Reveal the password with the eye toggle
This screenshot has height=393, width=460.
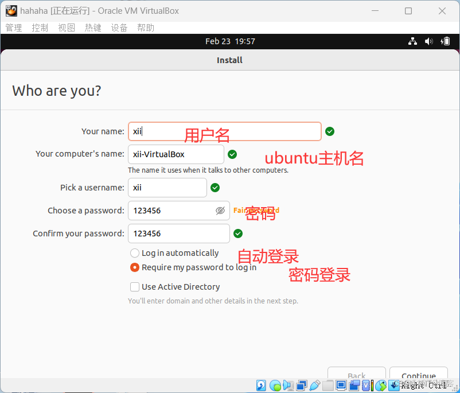point(220,211)
